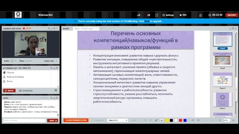
Task: Maximize the presentation share panel
Action: [233, 28]
